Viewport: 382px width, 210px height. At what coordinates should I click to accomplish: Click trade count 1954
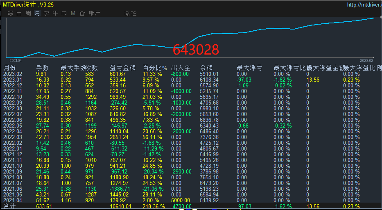coord(91,137)
